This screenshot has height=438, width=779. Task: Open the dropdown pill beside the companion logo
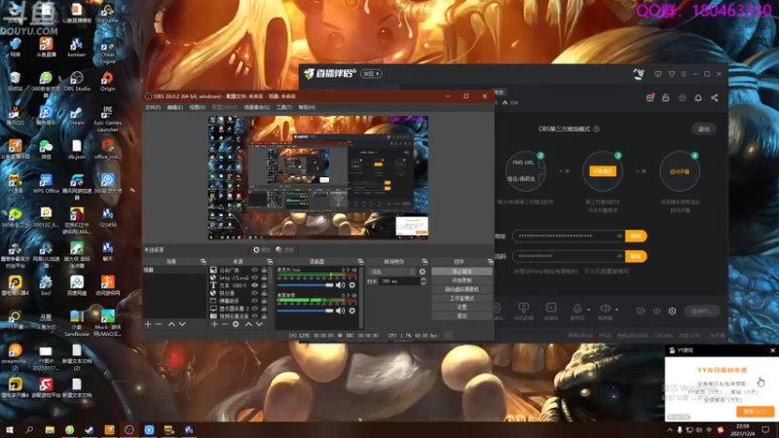[371, 74]
